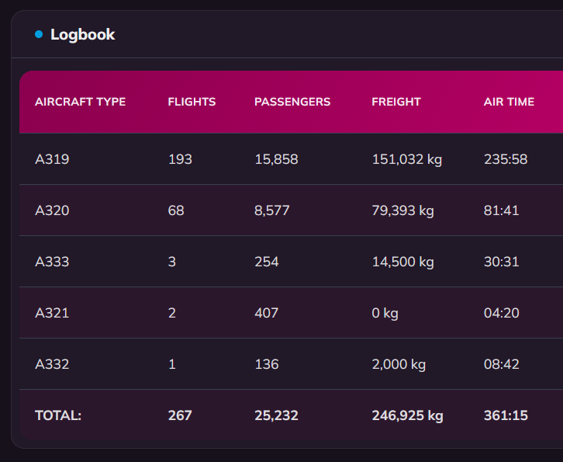Click the 81:41 air time value
This screenshot has width=563, height=462.
pyautogui.click(x=502, y=210)
